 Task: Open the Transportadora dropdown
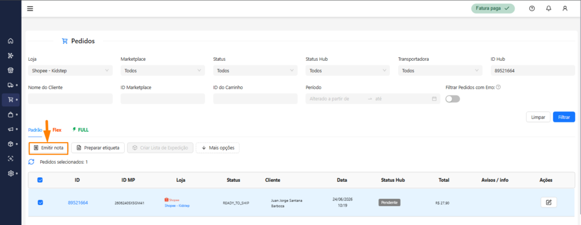pos(440,70)
